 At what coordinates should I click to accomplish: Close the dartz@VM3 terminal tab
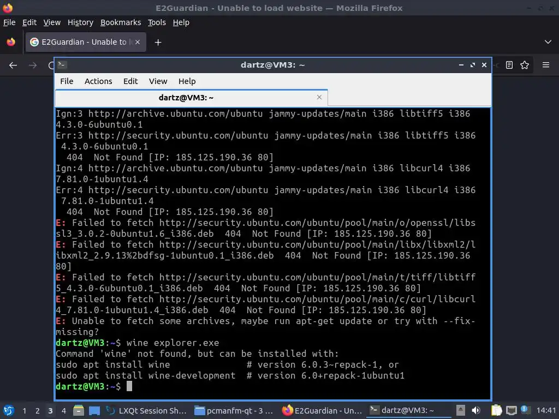tap(319, 97)
